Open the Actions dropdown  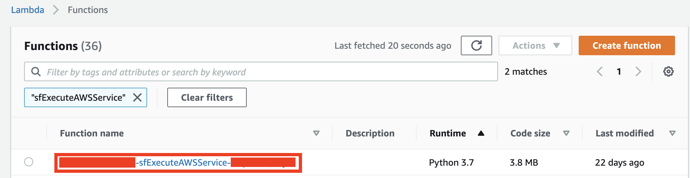pos(535,45)
